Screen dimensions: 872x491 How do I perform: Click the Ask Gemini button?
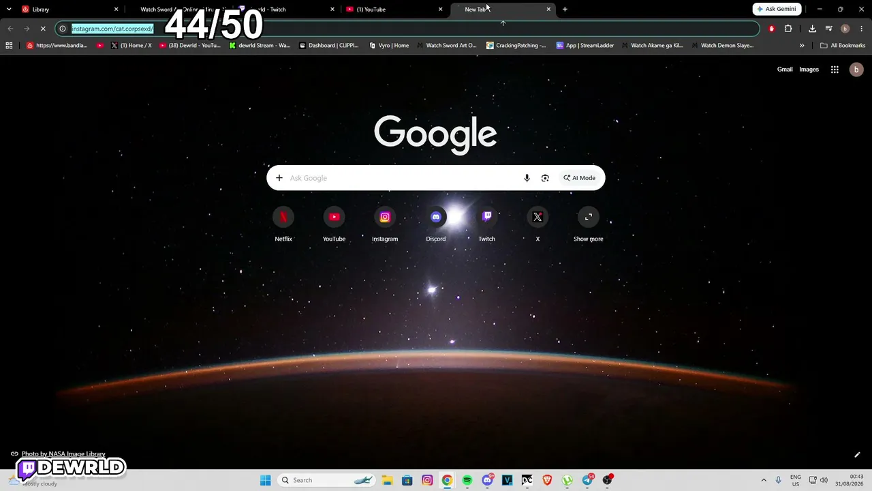(x=777, y=9)
